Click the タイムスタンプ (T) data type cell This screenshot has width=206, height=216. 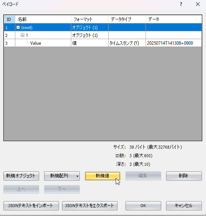click(127, 43)
